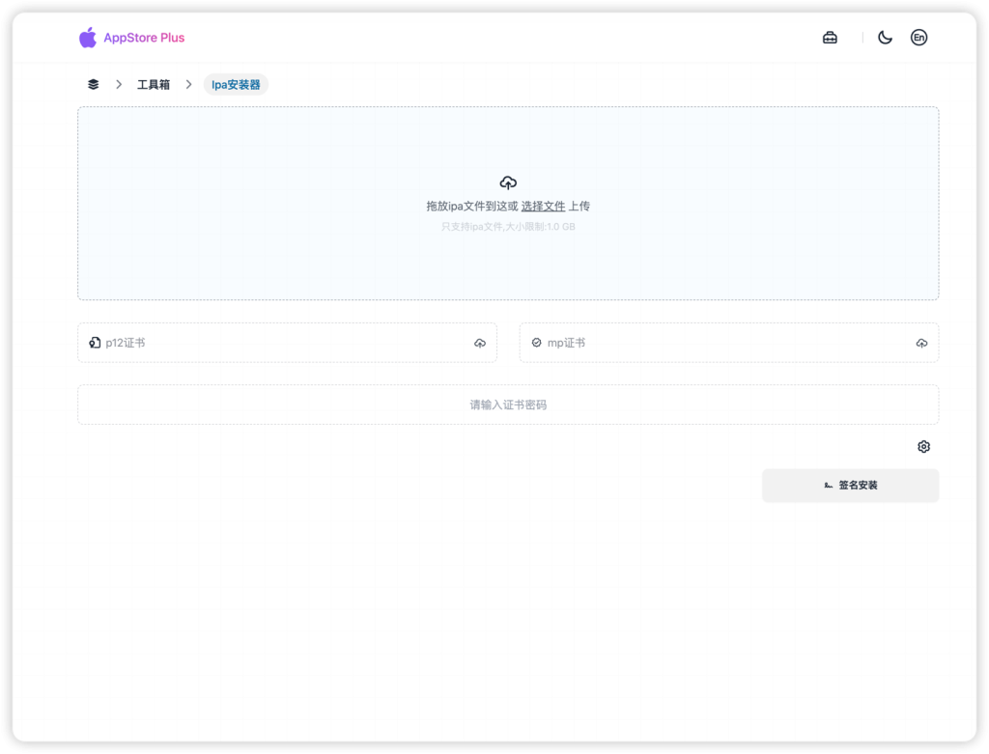Click the layers home breadcrumb icon

click(93, 85)
